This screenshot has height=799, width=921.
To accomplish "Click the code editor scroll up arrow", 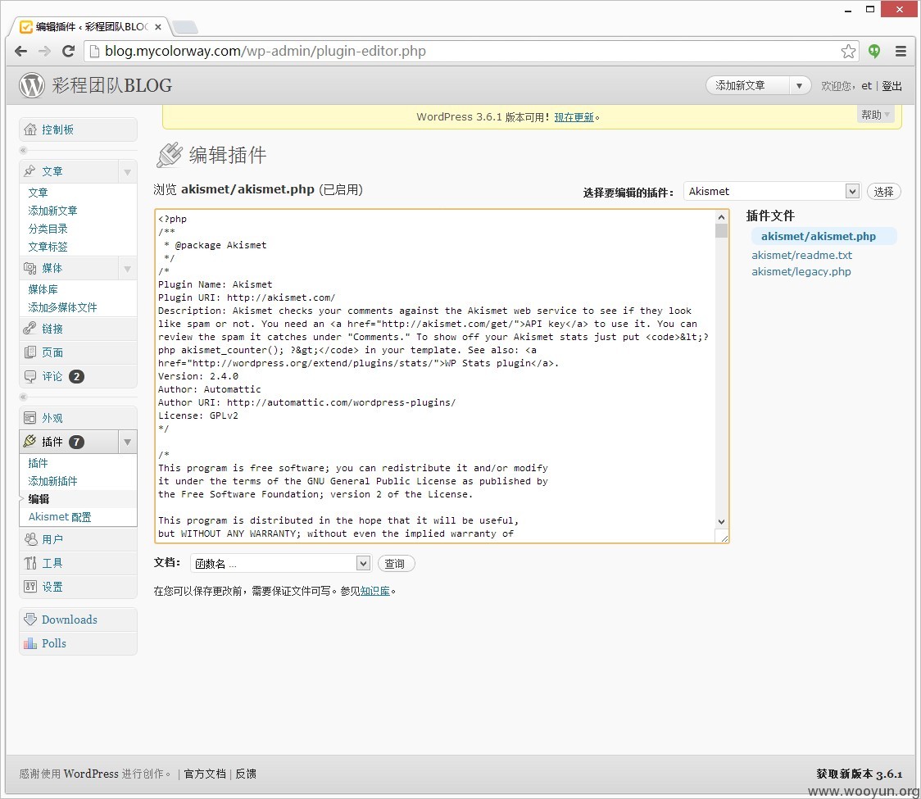I will click(721, 217).
